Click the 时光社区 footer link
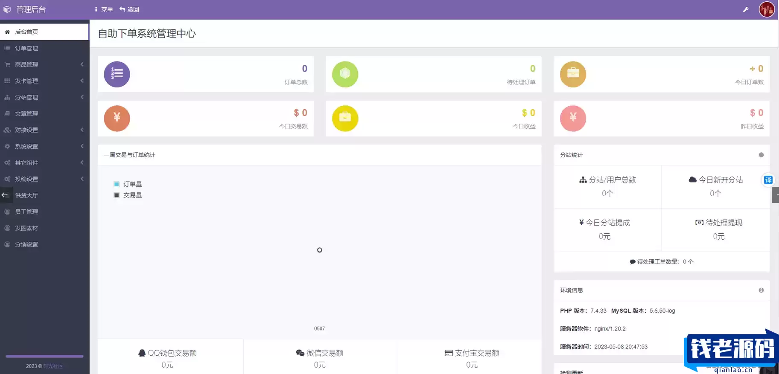779x374 pixels. [53, 366]
